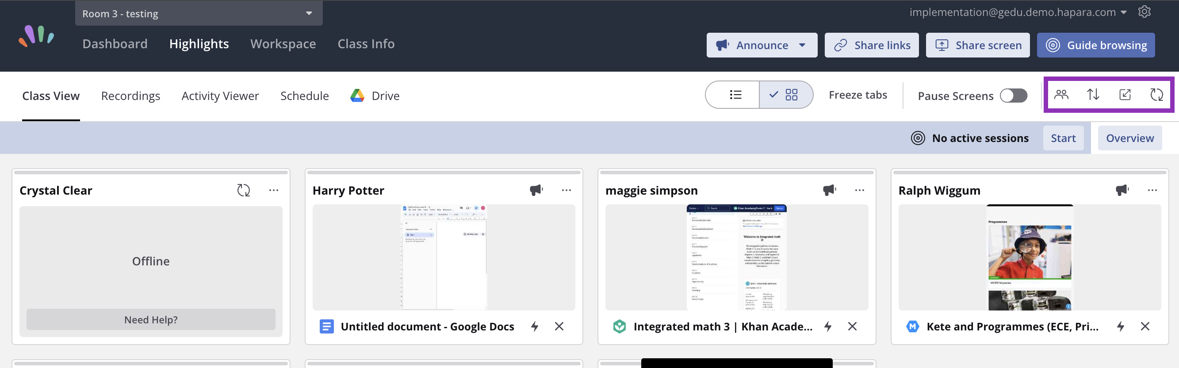Switch to the Recordings tab

[x=130, y=96]
